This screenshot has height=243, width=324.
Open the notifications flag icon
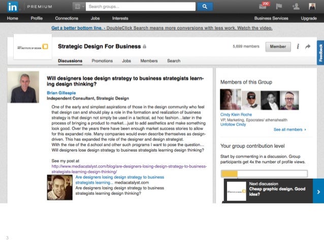pyautogui.click(x=279, y=7)
